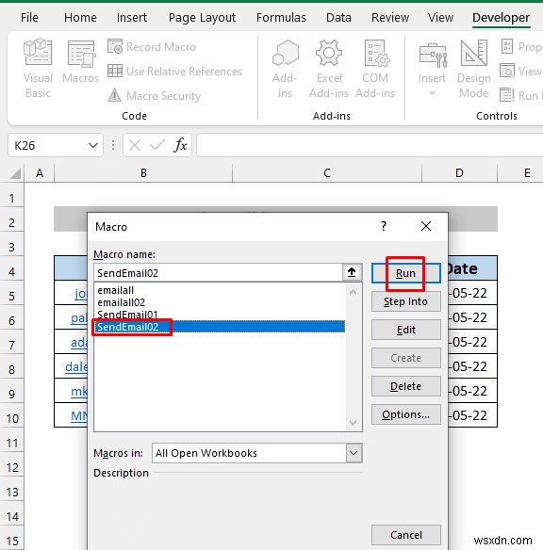Expand the Macros in combo box
This screenshot has height=550, width=543.
coord(354,453)
